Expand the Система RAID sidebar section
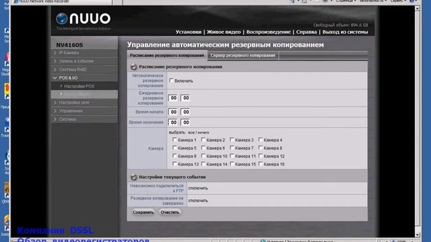The height and width of the screenshot is (242, 431). [x=84, y=69]
